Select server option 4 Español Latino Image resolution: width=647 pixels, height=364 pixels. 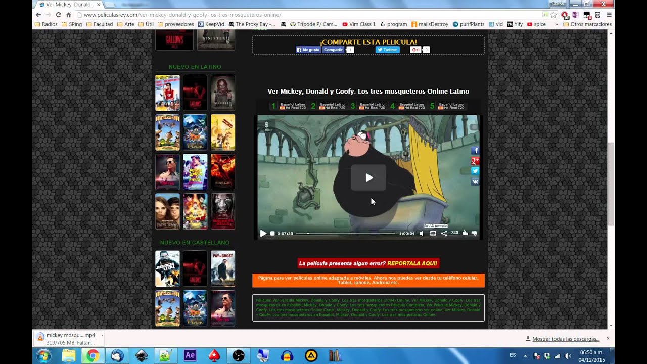(x=407, y=106)
